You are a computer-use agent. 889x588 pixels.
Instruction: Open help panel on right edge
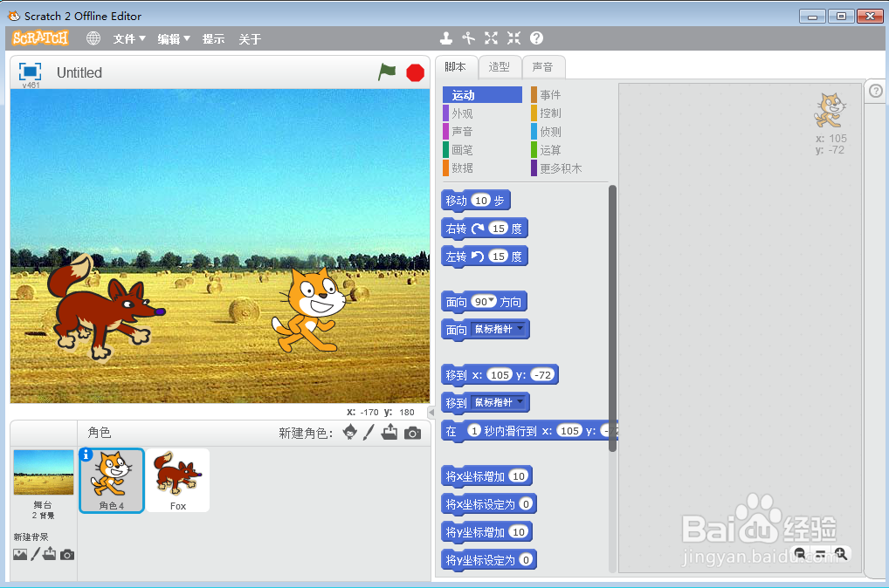pos(876,91)
